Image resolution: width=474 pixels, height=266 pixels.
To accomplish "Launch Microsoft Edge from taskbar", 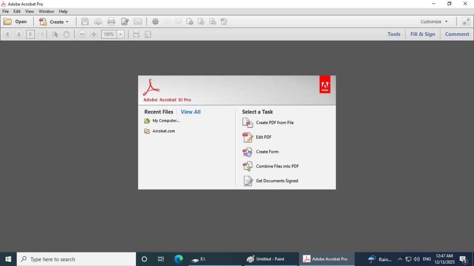I will pos(179,259).
